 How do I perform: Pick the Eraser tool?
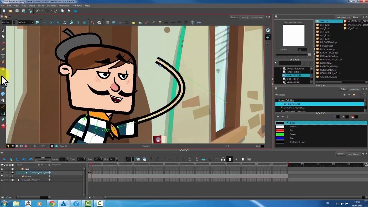click(3, 62)
